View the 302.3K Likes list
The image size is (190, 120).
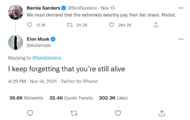(113, 98)
